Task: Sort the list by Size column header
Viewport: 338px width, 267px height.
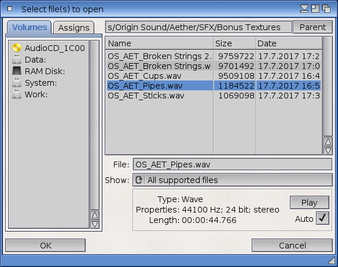Action: 234,43
